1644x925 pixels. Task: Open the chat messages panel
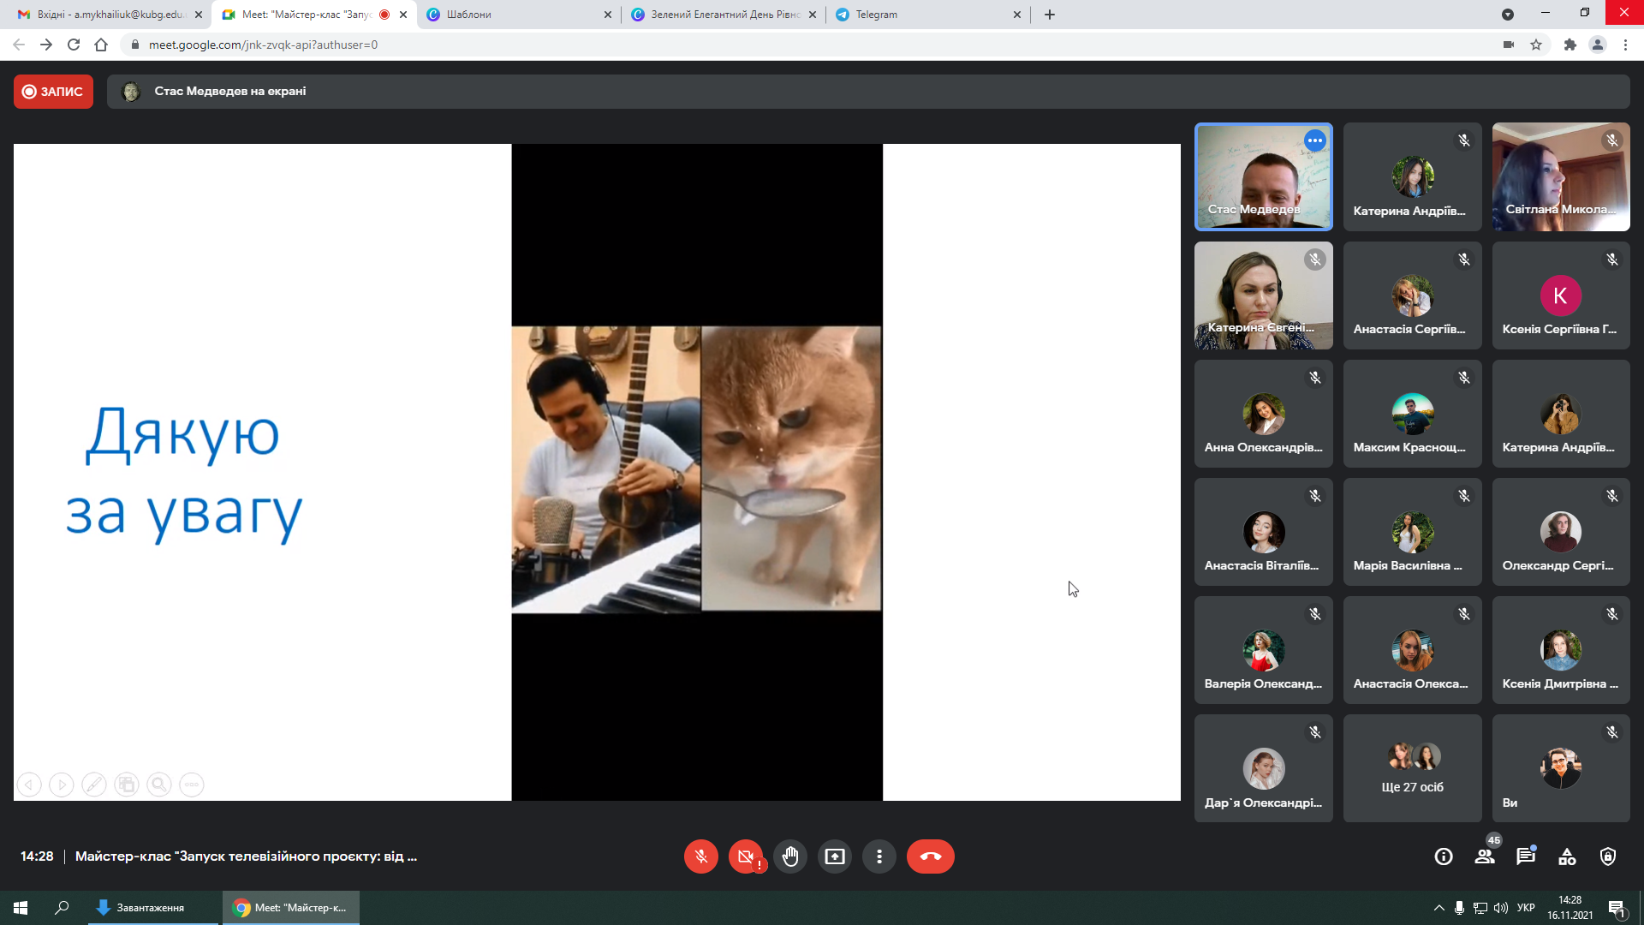tap(1526, 856)
